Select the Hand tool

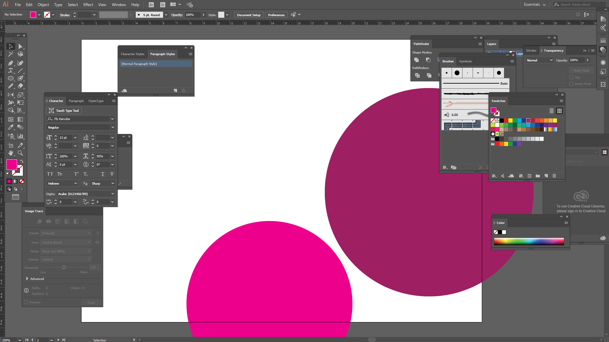pyautogui.click(x=11, y=153)
